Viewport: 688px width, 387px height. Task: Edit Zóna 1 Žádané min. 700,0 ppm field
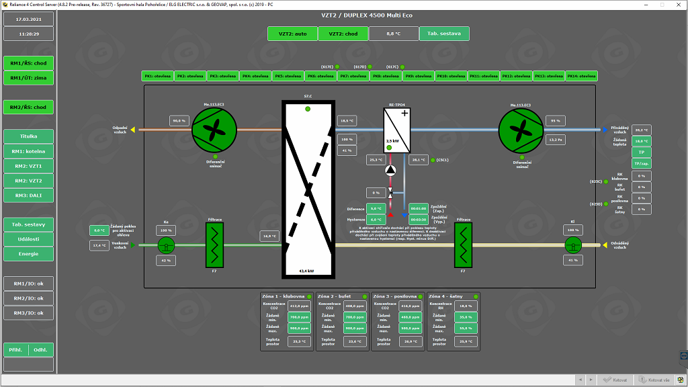pyautogui.click(x=299, y=316)
